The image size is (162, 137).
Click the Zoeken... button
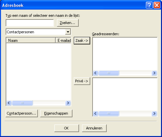click(68, 23)
